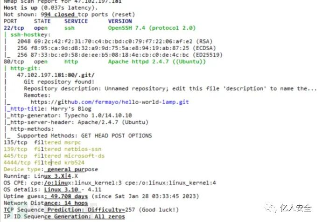This screenshot has width=322, height=222.
Task: Click the Typecho http-generator line
Action: (68, 115)
